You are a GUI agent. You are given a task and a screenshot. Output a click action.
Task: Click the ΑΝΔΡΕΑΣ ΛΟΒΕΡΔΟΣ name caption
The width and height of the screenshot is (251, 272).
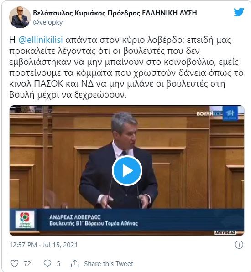click(75, 217)
